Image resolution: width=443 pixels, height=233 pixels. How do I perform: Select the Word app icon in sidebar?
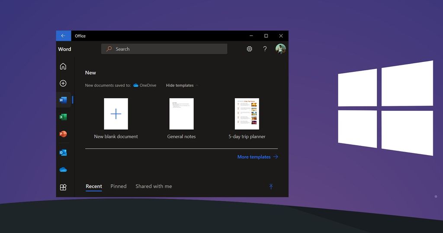pos(63,100)
